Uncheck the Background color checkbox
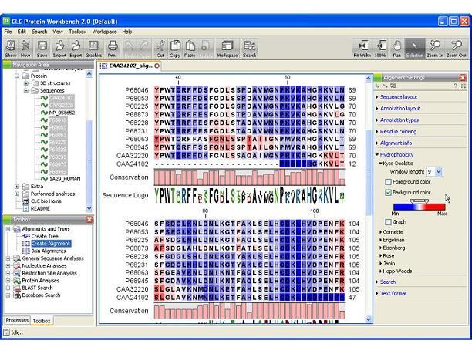 pos(388,192)
